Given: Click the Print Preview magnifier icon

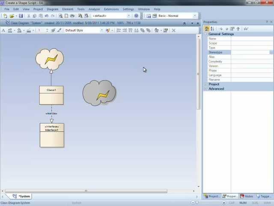Looking at the screenshot, I should 60,16.
